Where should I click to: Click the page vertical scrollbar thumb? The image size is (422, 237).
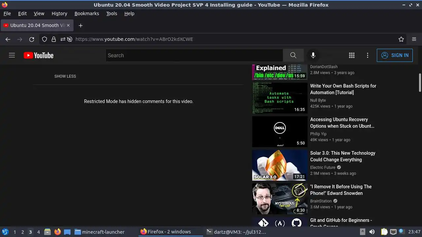pos(420,83)
